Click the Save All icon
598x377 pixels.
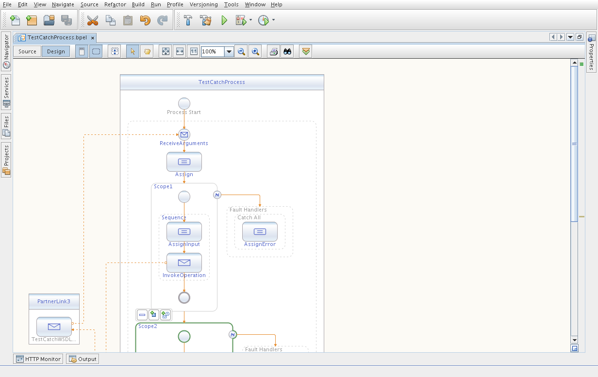[66, 20]
